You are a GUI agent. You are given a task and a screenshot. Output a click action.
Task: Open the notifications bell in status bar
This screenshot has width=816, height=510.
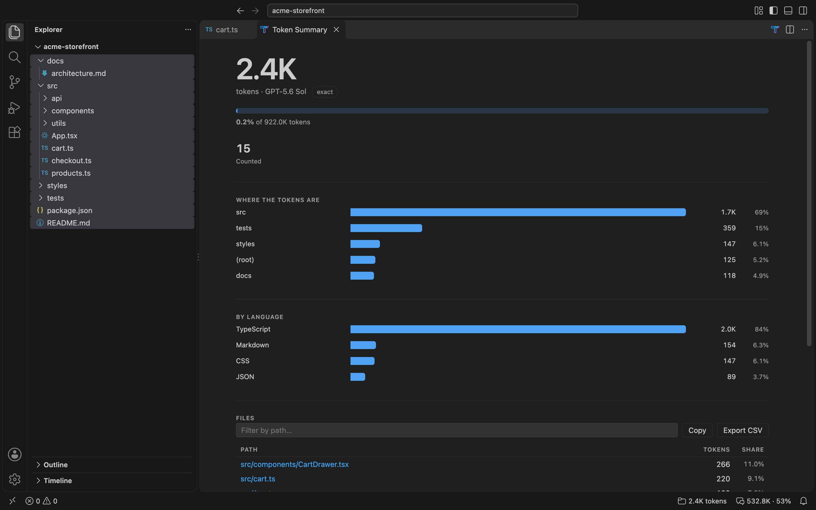pyautogui.click(x=804, y=501)
